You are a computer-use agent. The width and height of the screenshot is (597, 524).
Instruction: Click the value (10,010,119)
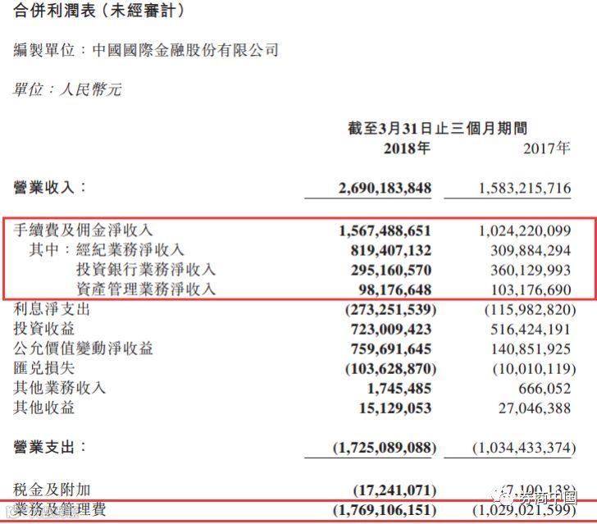(534, 369)
